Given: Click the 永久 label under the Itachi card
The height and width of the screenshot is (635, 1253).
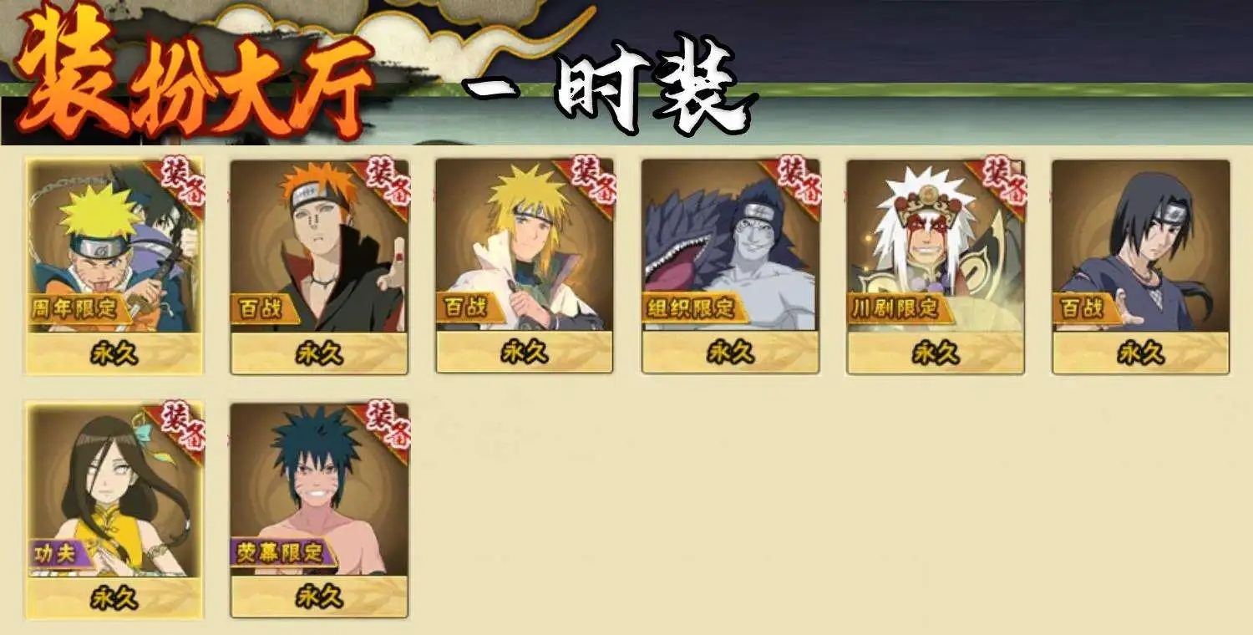Looking at the screenshot, I should (1141, 353).
